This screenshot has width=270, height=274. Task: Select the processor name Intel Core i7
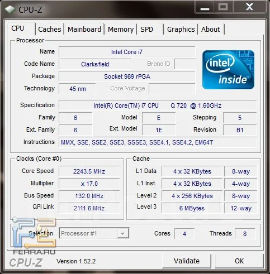[x=127, y=52]
